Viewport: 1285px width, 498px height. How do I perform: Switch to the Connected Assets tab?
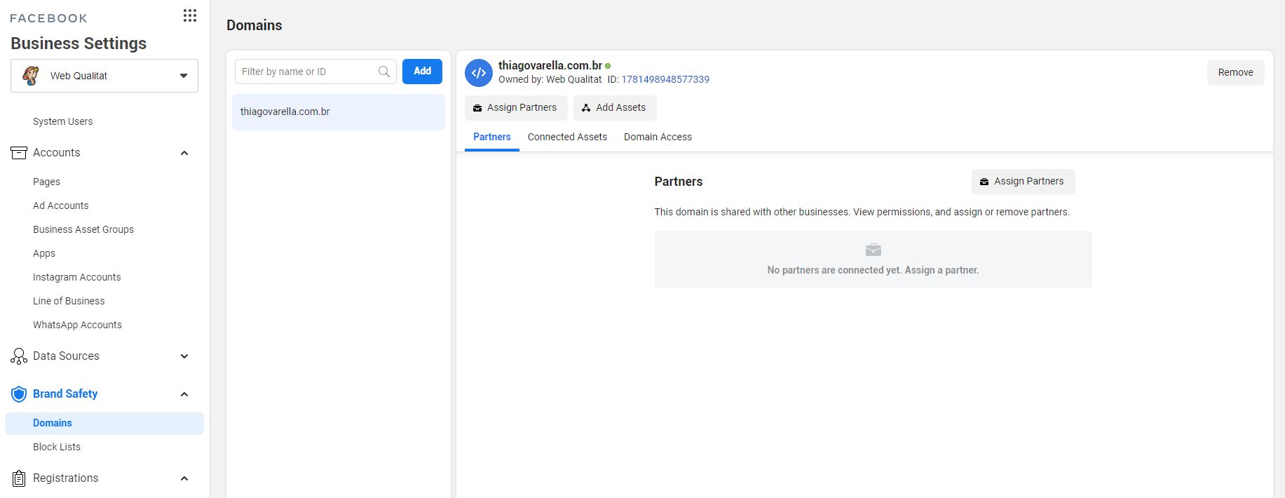point(567,137)
